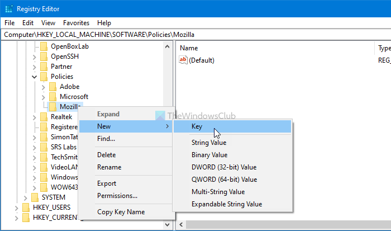Choose QWORD (64-bit) Value
The width and height of the screenshot is (391, 231).
click(232, 180)
